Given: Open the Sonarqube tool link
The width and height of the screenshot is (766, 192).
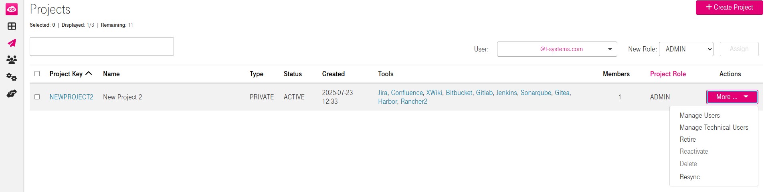Looking at the screenshot, I should pyautogui.click(x=536, y=93).
